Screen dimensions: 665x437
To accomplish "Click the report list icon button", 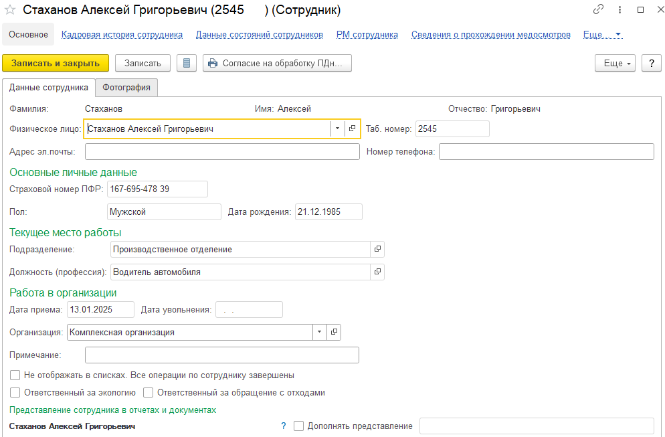I will pyautogui.click(x=187, y=63).
